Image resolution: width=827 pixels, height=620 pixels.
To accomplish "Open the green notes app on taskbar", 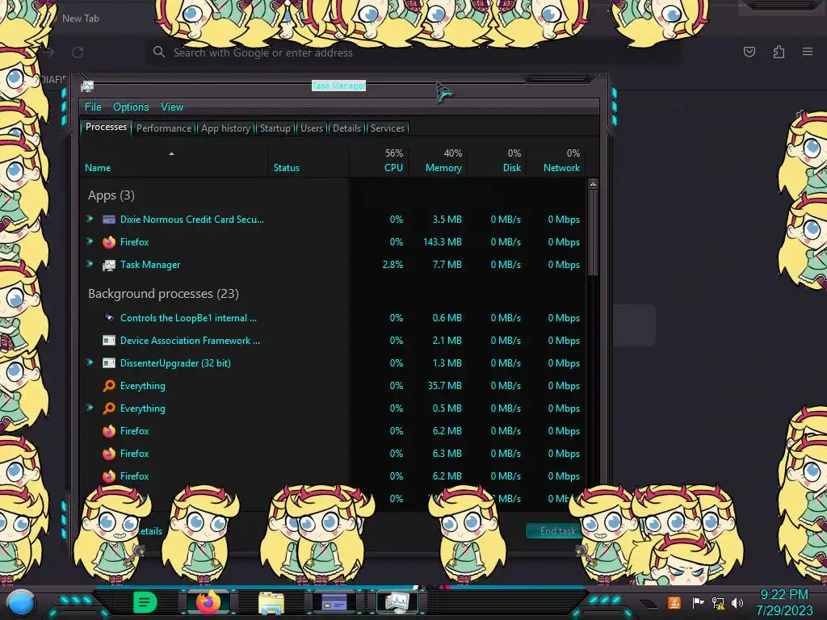I will tap(145, 602).
